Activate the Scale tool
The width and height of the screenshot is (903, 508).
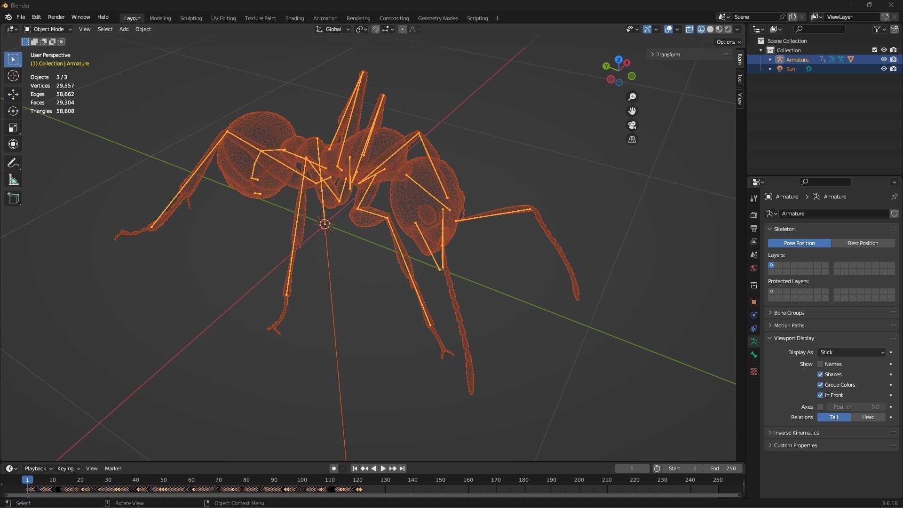click(x=13, y=128)
